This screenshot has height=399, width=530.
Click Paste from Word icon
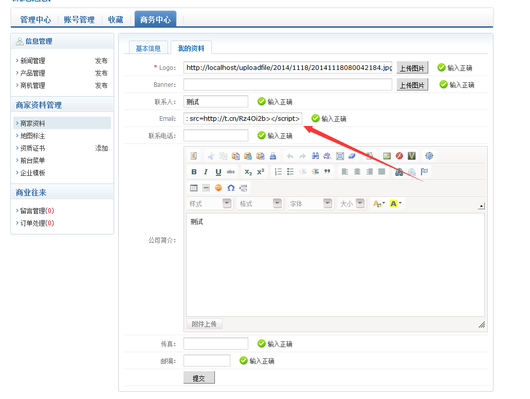pos(260,156)
